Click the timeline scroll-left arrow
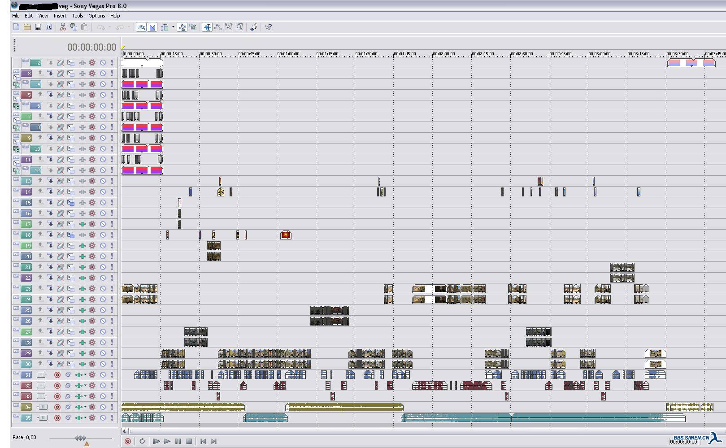 tap(125, 431)
